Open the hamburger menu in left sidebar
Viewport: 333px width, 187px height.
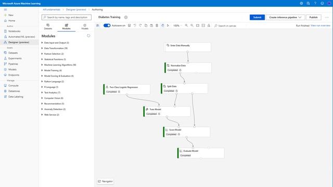tap(5, 9)
